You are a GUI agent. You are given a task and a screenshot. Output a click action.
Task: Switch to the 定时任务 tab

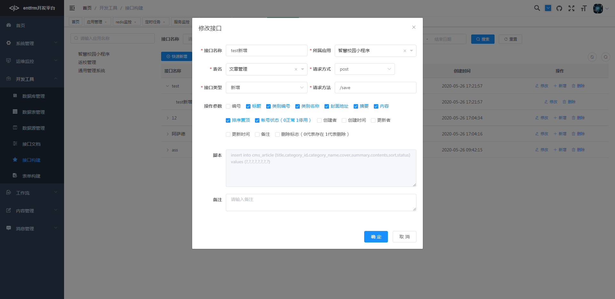(156, 22)
